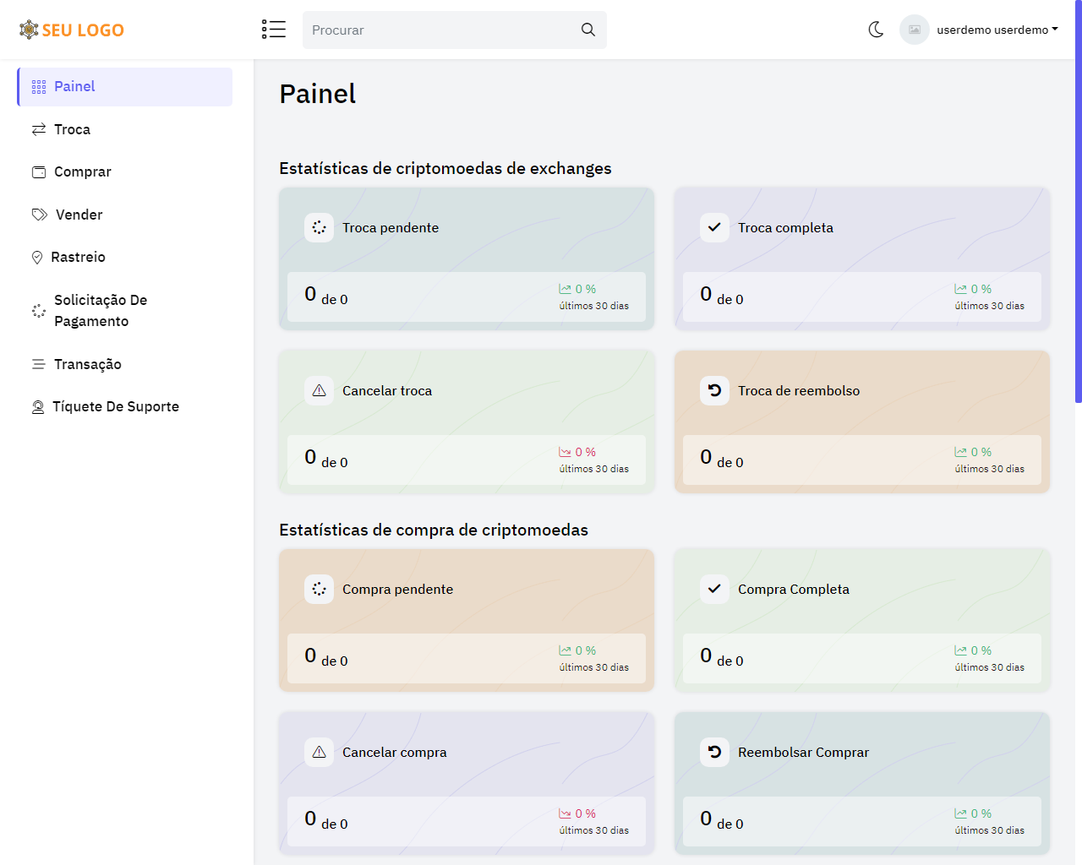Collapse the sidebar using the list icon
The height and width of the screenshot is (865, 1082).
(x=273, y=30)
